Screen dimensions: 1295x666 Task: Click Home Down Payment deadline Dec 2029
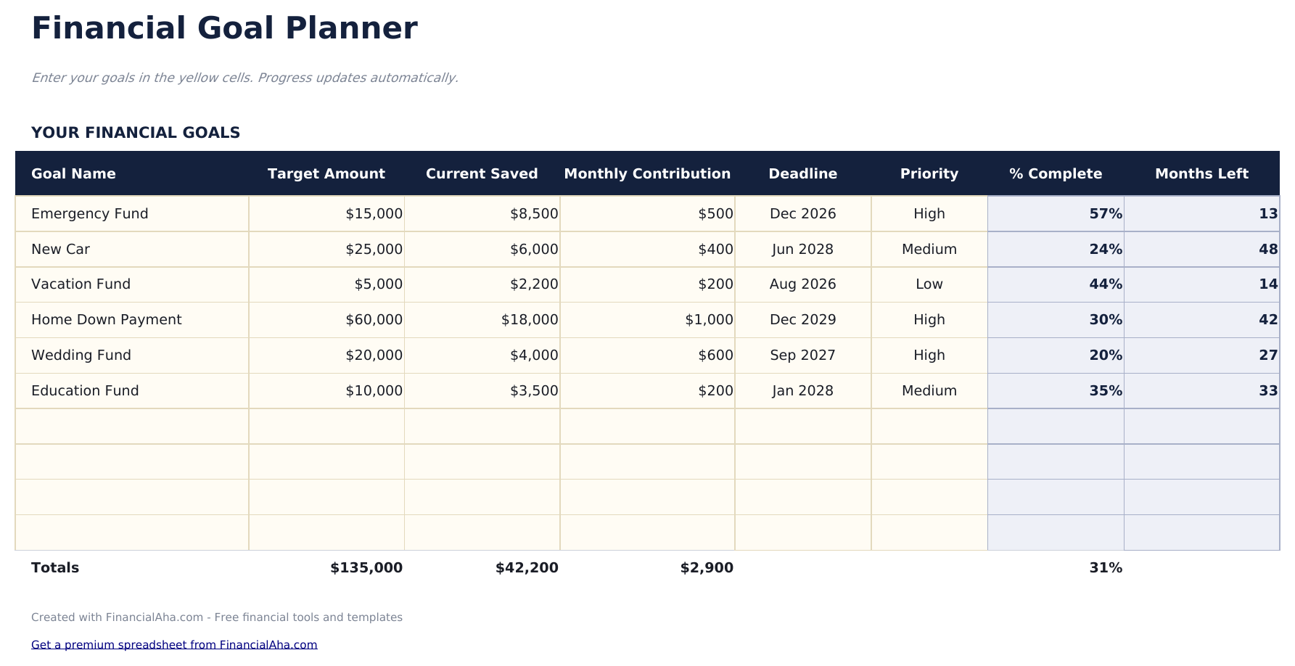click(x=802, y=320)
